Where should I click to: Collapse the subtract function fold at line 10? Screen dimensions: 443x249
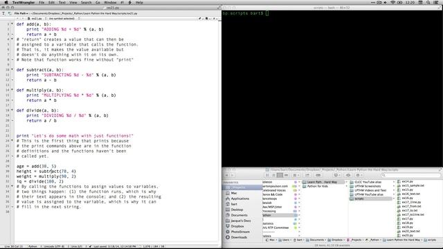[x=12, y=69]
